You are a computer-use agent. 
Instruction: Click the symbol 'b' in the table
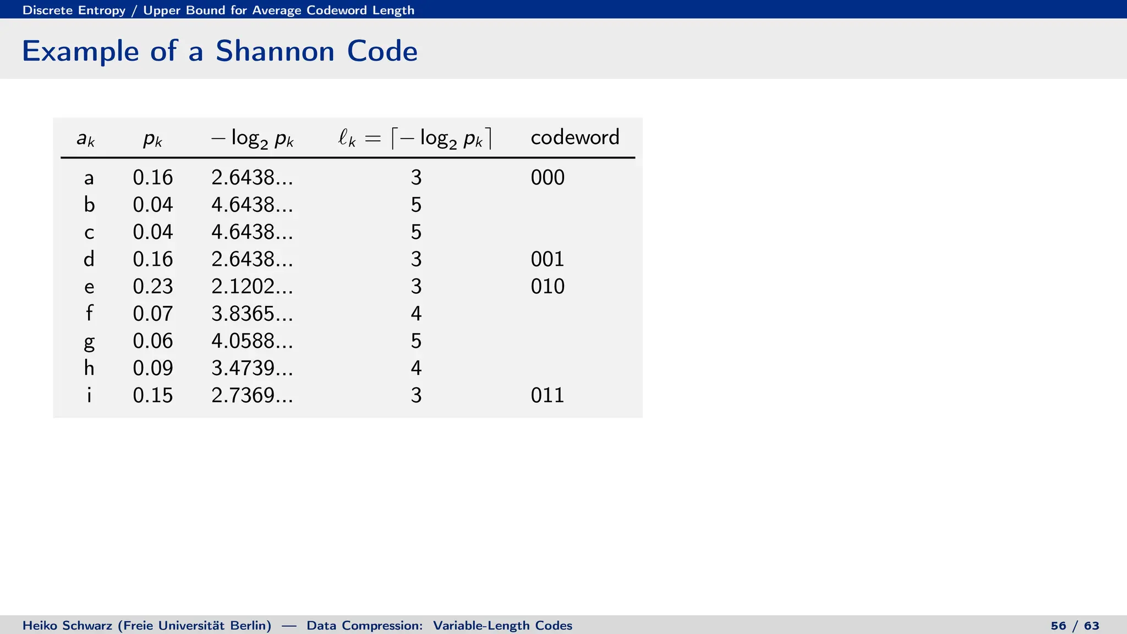point(89,205)
